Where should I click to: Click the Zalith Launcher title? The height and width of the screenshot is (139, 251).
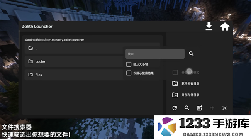[37, 26]
